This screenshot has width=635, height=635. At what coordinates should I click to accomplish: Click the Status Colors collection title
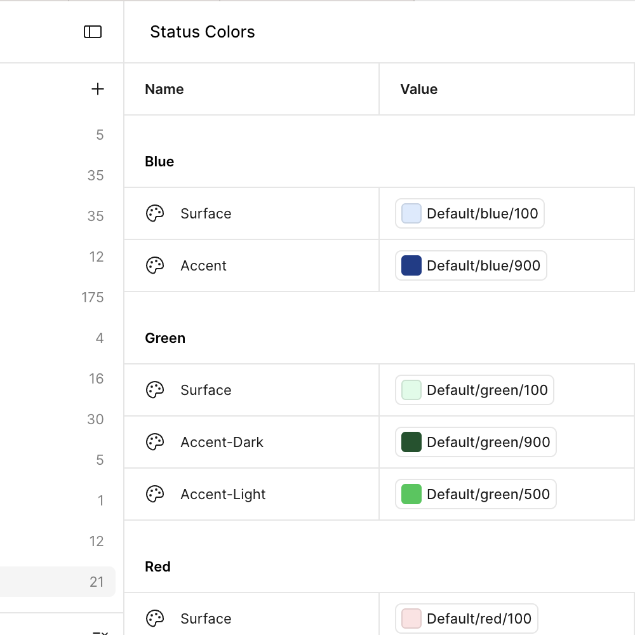pos(203,32)
